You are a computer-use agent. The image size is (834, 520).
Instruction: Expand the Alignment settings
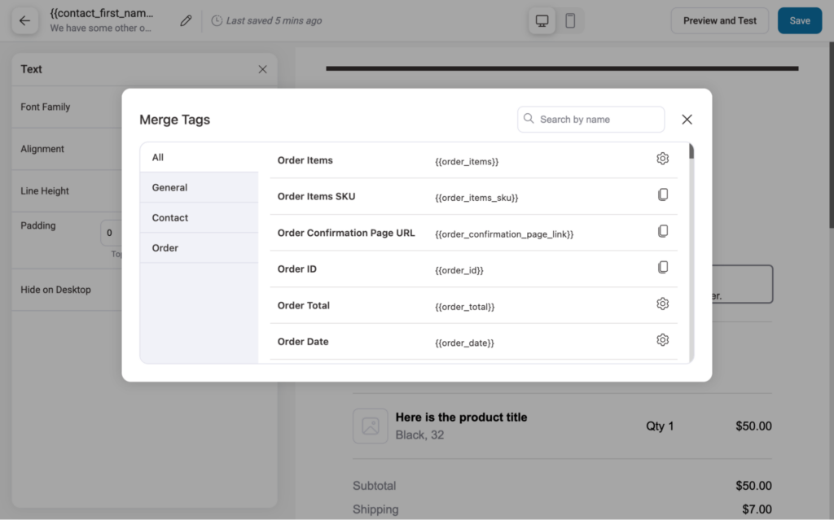(x=41, y=149)
